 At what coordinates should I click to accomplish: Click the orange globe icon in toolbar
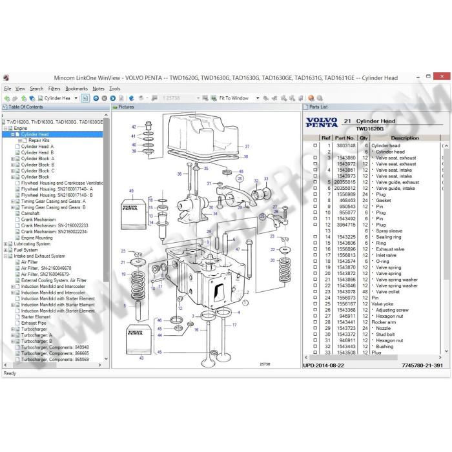tap(311, 98)
